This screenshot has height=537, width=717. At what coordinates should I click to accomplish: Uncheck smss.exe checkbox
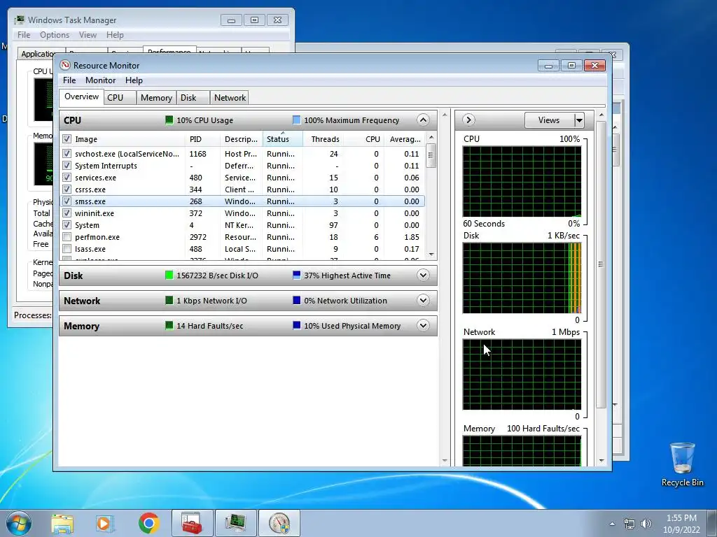pyautogui.click(x=67, y=201)
